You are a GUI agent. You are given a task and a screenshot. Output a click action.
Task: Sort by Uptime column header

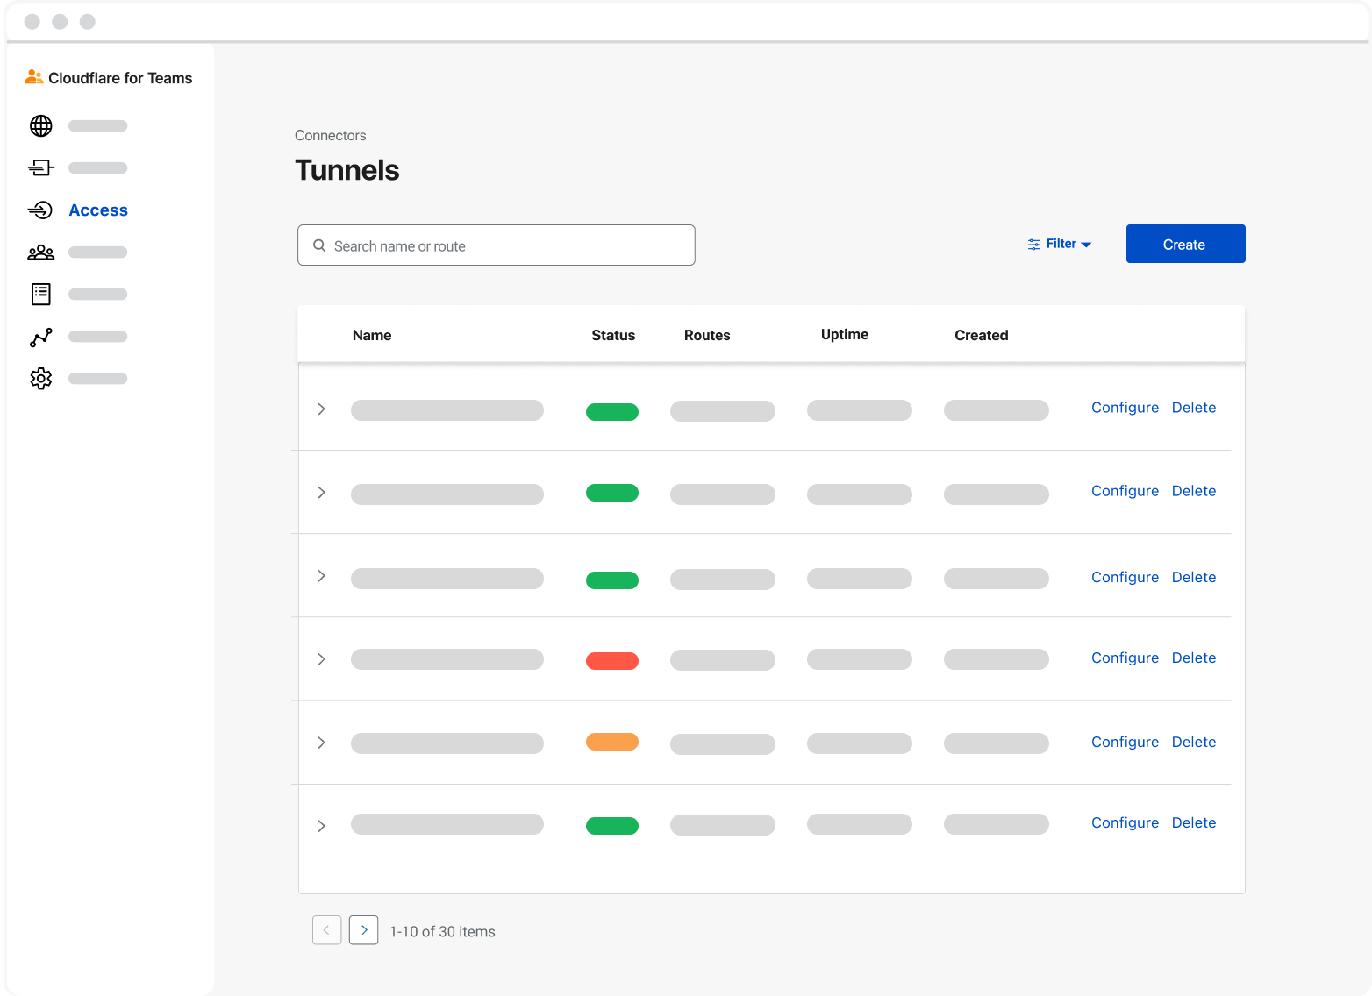point(845,334)
